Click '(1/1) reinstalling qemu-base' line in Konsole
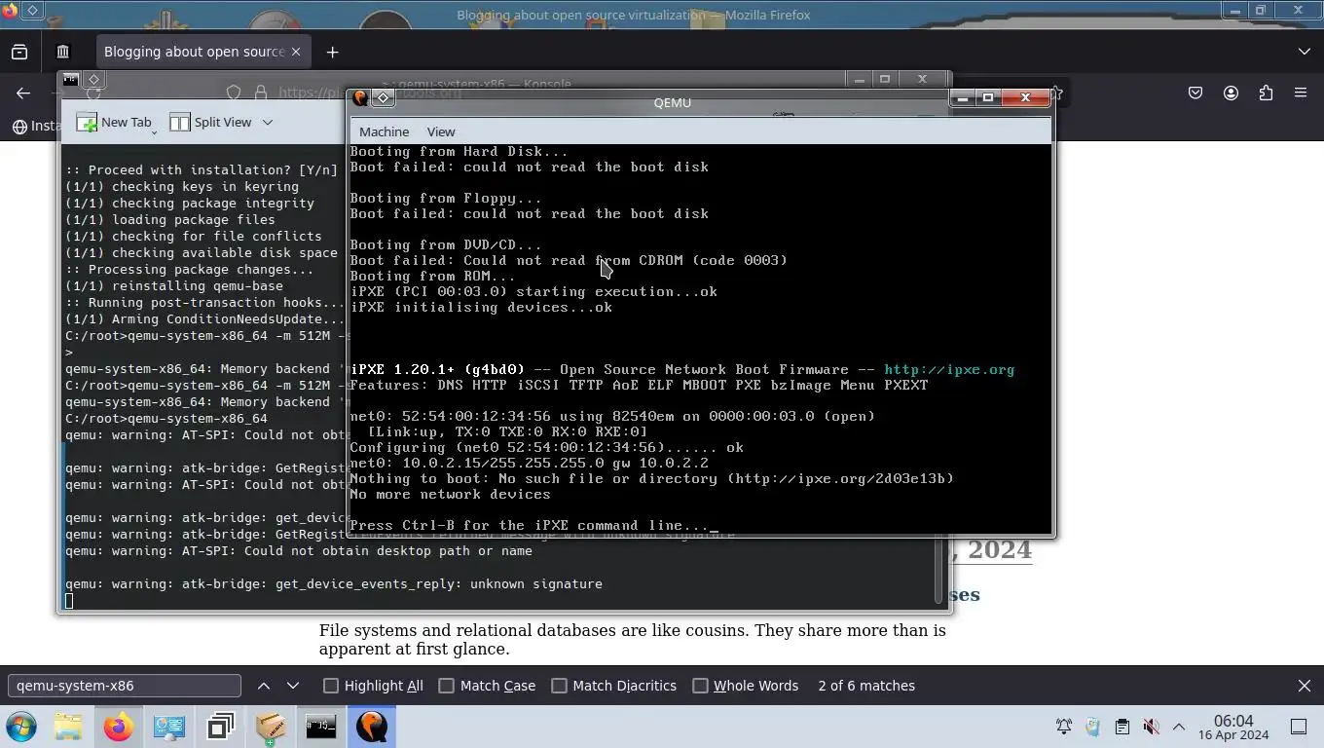This screenshot has width=1324, height=748. 174,285
